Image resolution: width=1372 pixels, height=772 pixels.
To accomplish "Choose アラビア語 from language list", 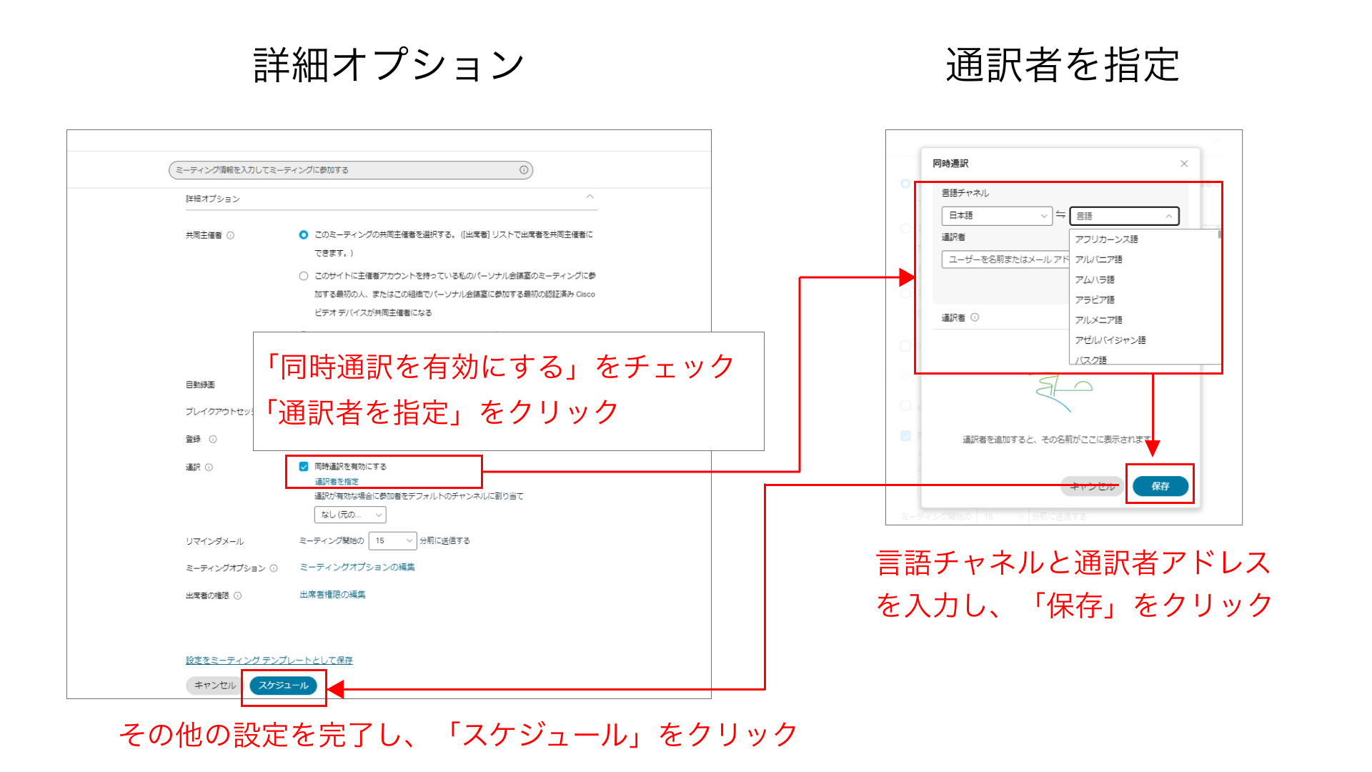I will pos(1095,300).
